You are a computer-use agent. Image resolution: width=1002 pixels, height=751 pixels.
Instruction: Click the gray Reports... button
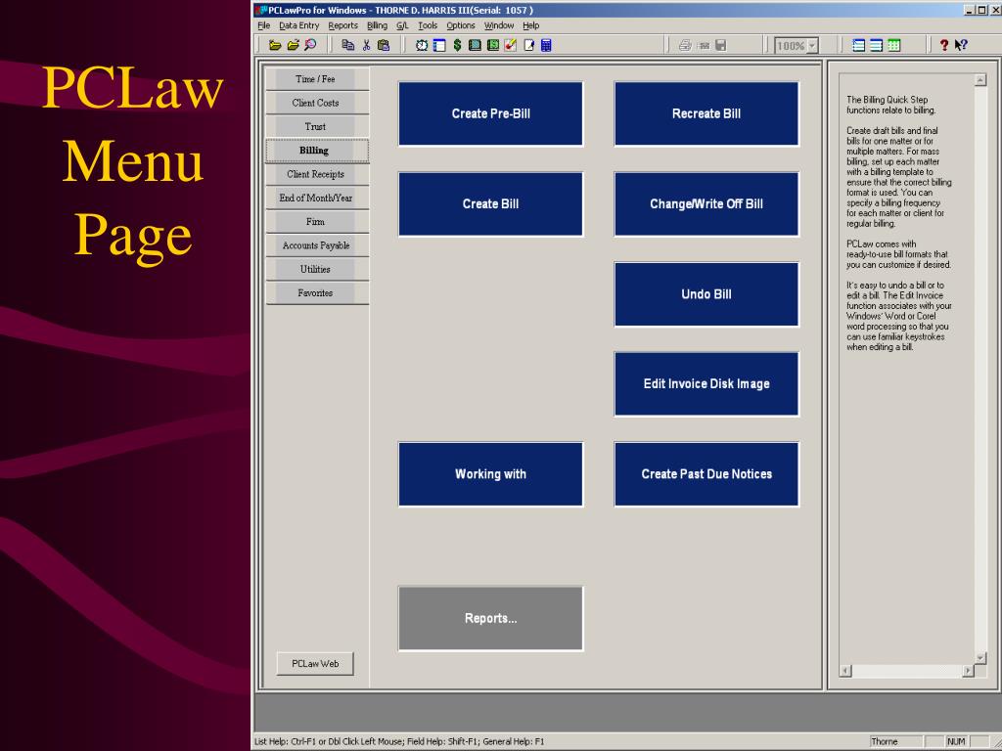pyautogui.click(x=491, y=618)
